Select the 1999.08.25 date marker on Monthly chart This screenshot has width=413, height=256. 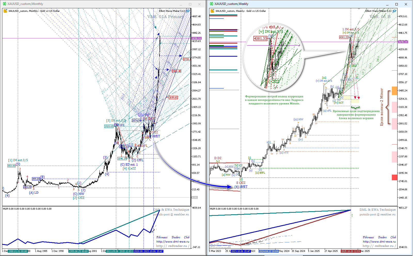point(78,251)
